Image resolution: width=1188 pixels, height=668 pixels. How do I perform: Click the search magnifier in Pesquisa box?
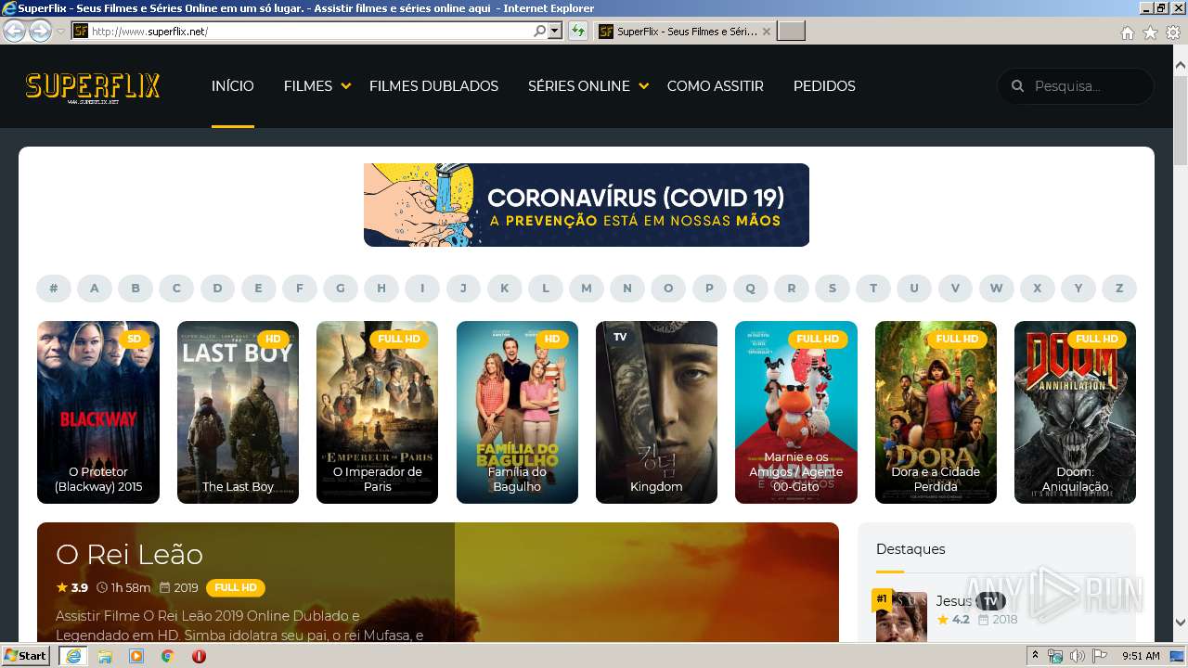[1017, 86]
